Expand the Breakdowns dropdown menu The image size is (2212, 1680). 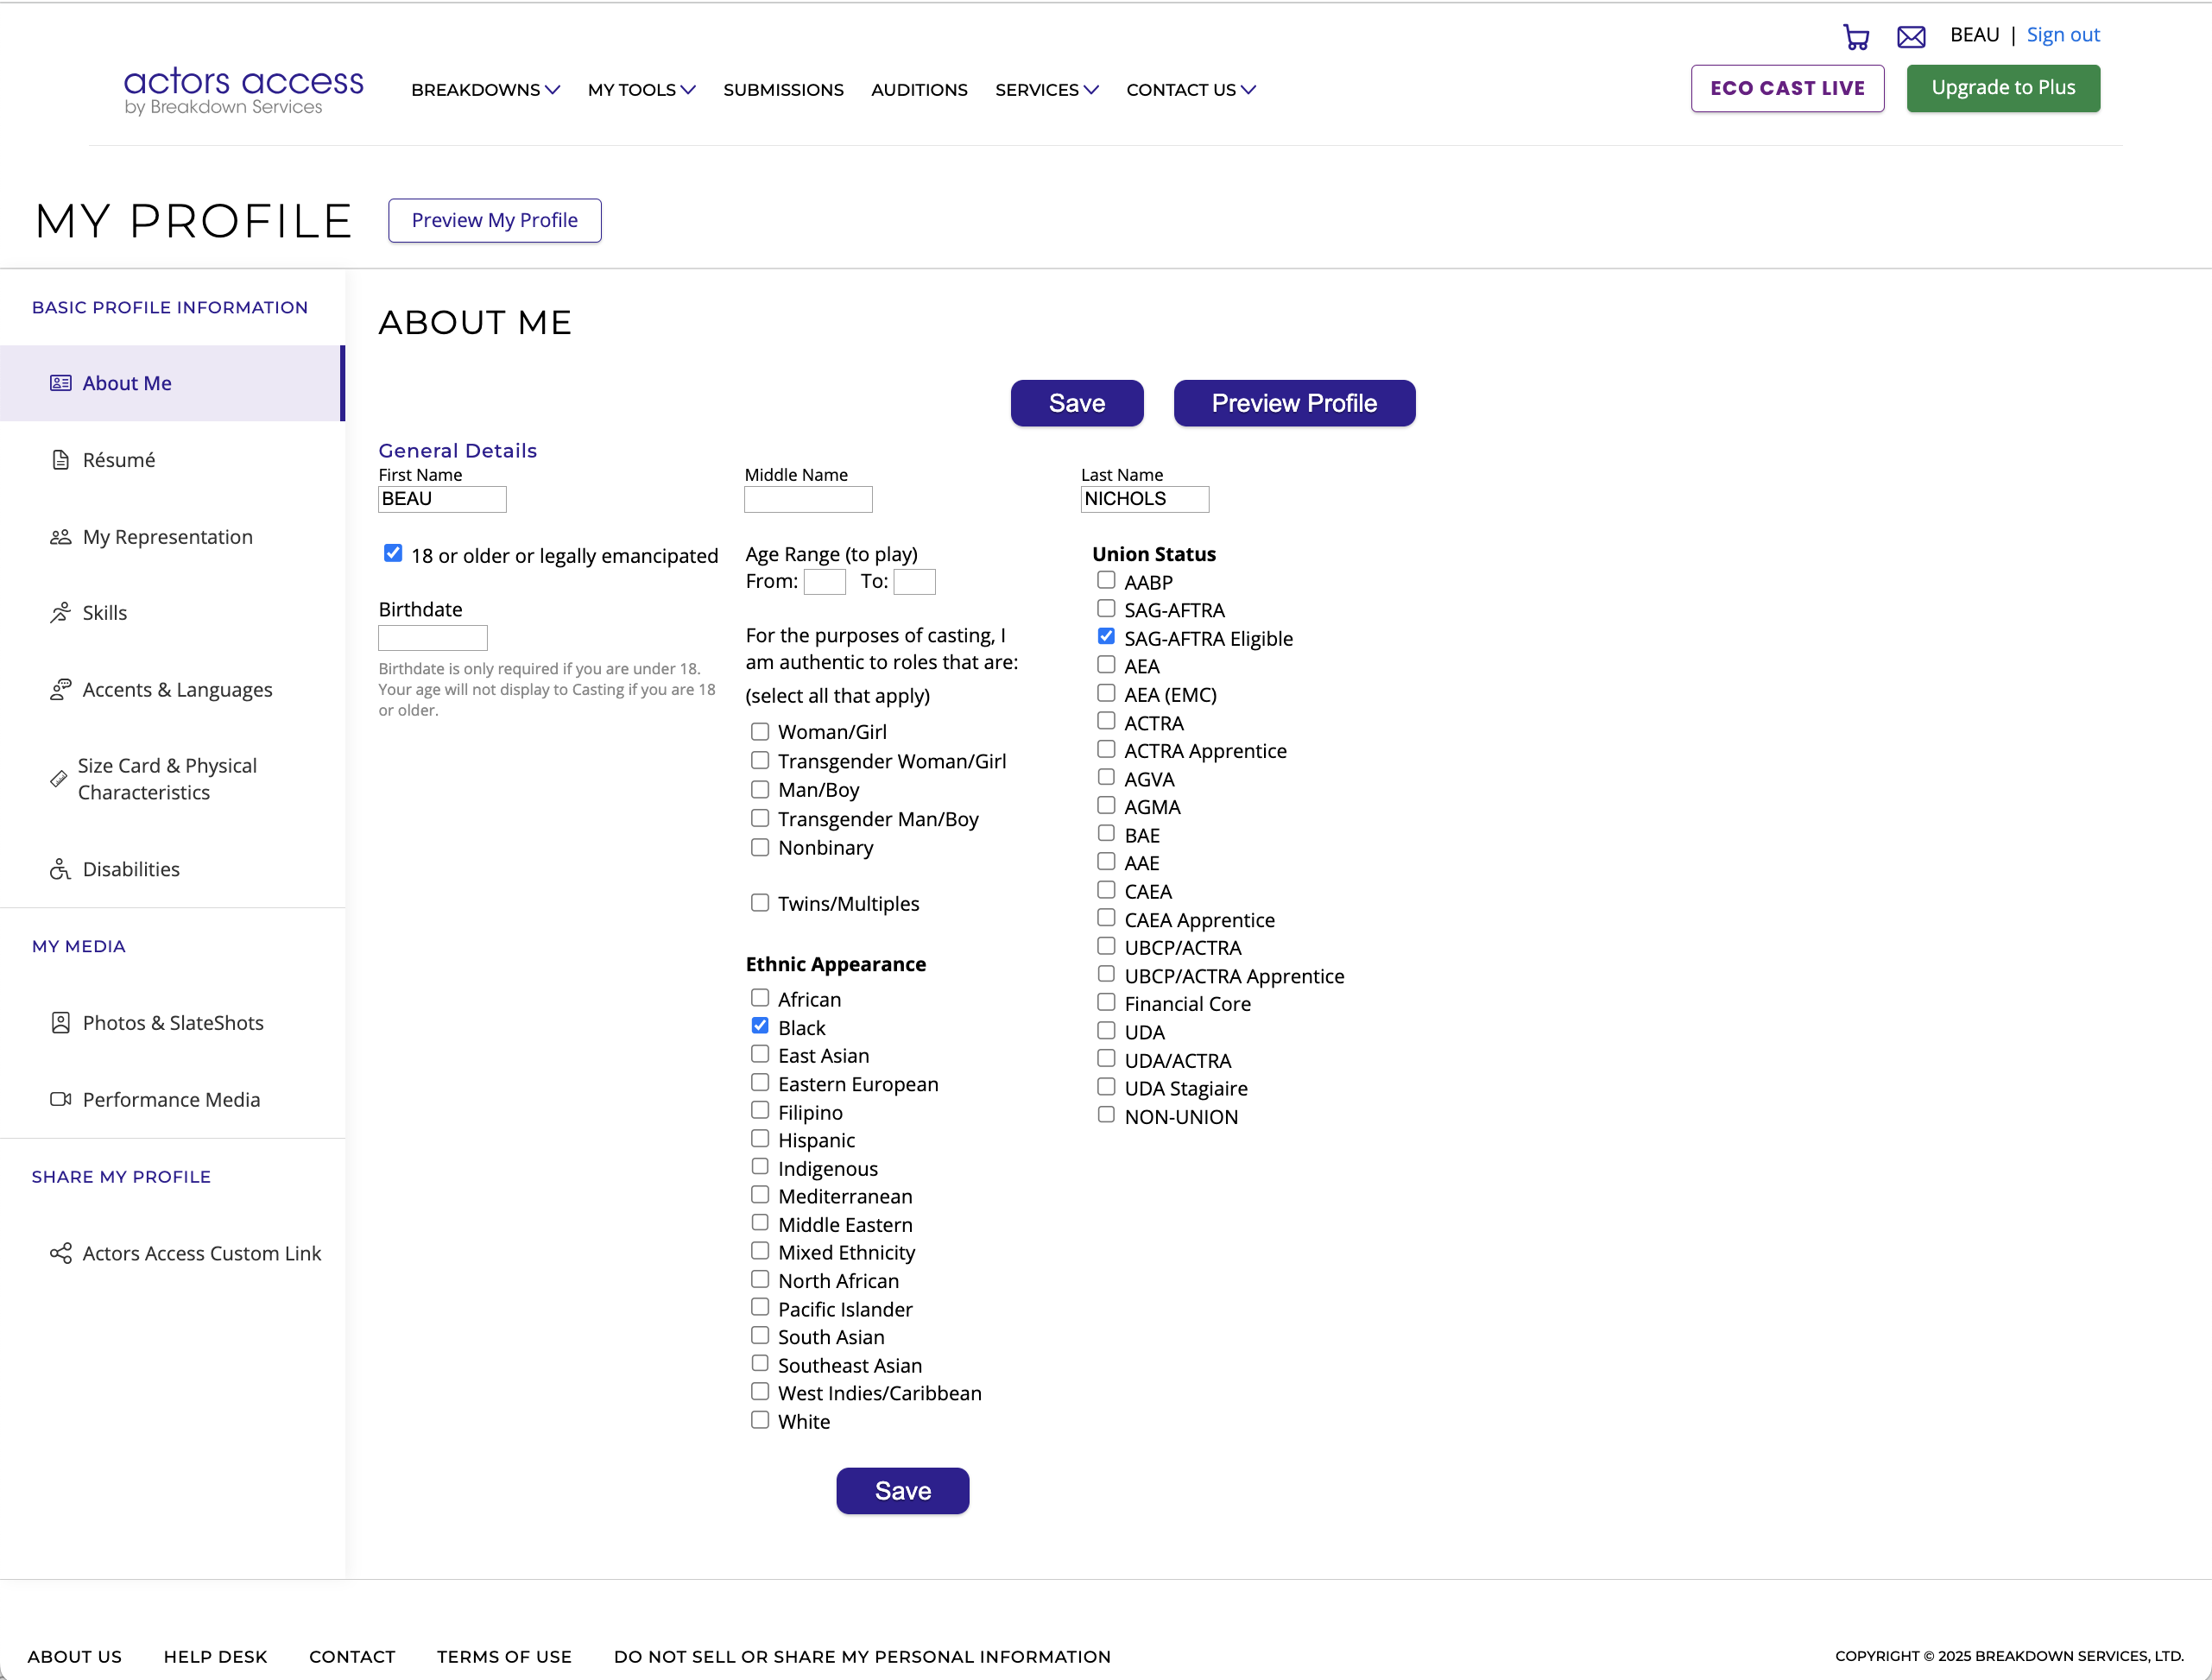tap(485, 90)
